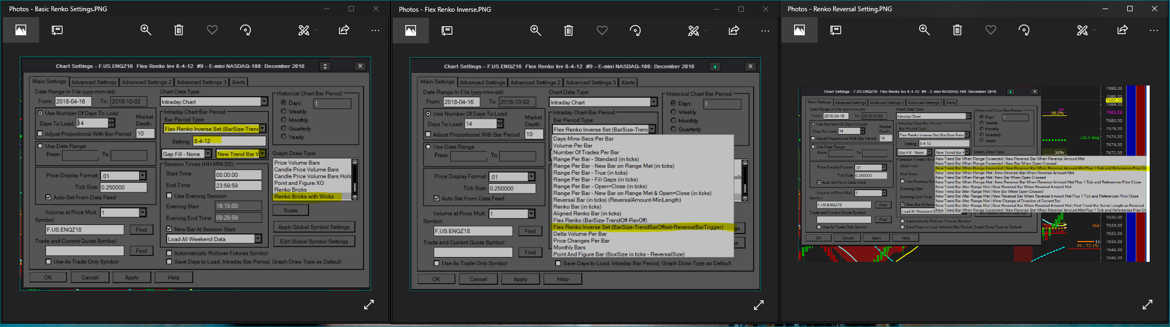Image resolution: width=1170 pixels, height=327 pixels.
Task: Choose Delta Volume Per Bar in the dropdown list
Action: (580, 234)
